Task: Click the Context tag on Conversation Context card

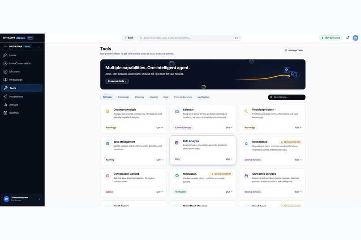Action: [110, 192]
